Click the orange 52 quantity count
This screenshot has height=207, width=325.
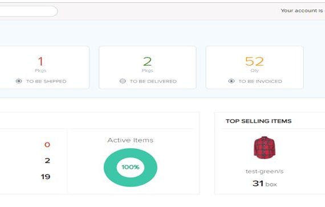coord(254,62)
